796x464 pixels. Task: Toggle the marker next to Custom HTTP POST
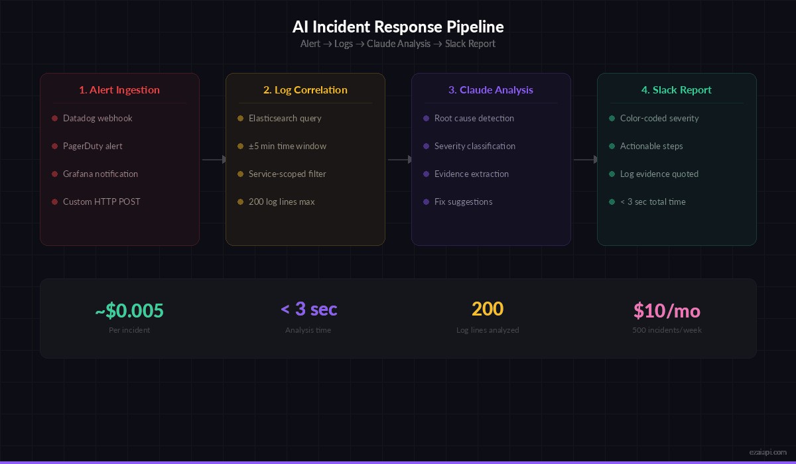coord(55,202)
